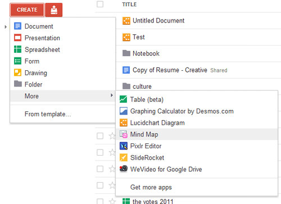
Task: Tick the select-all checkbox beside TITLE
Action: (x=100, y=4)
